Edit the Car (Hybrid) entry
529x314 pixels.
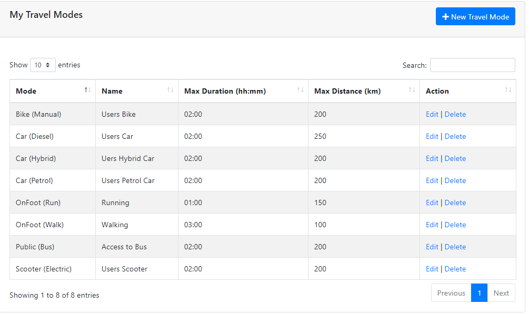(432, 158)
